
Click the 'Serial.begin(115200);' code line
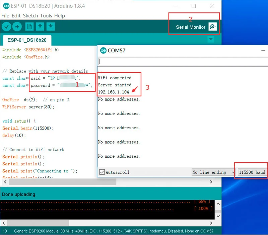tap(28, 128)
